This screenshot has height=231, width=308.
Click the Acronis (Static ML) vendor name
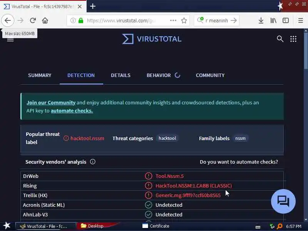pos(44,205)
